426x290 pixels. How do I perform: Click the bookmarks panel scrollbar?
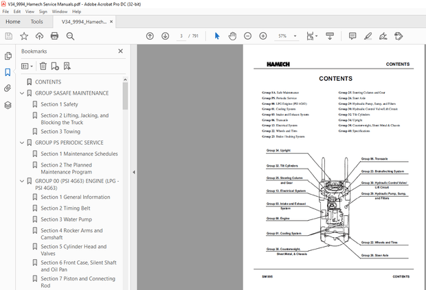coord(125,96)
